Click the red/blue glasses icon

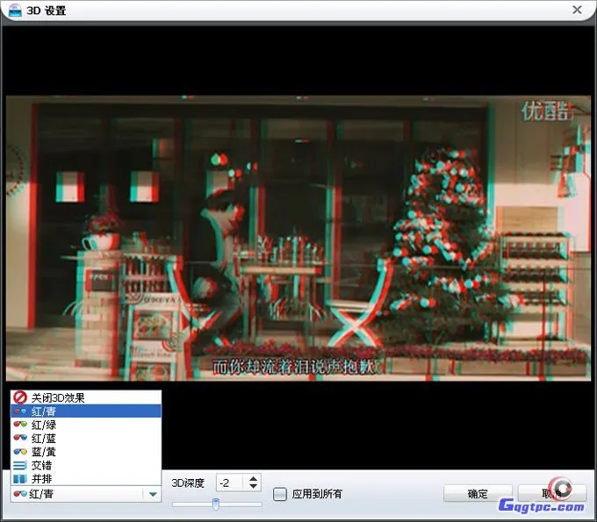click(x=20, y=438)
